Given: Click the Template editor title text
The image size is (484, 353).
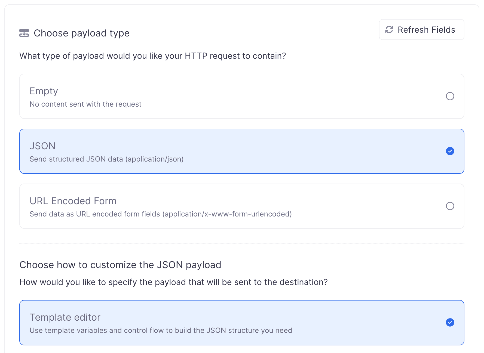Looking at the screenshot, I should (65, 317).
